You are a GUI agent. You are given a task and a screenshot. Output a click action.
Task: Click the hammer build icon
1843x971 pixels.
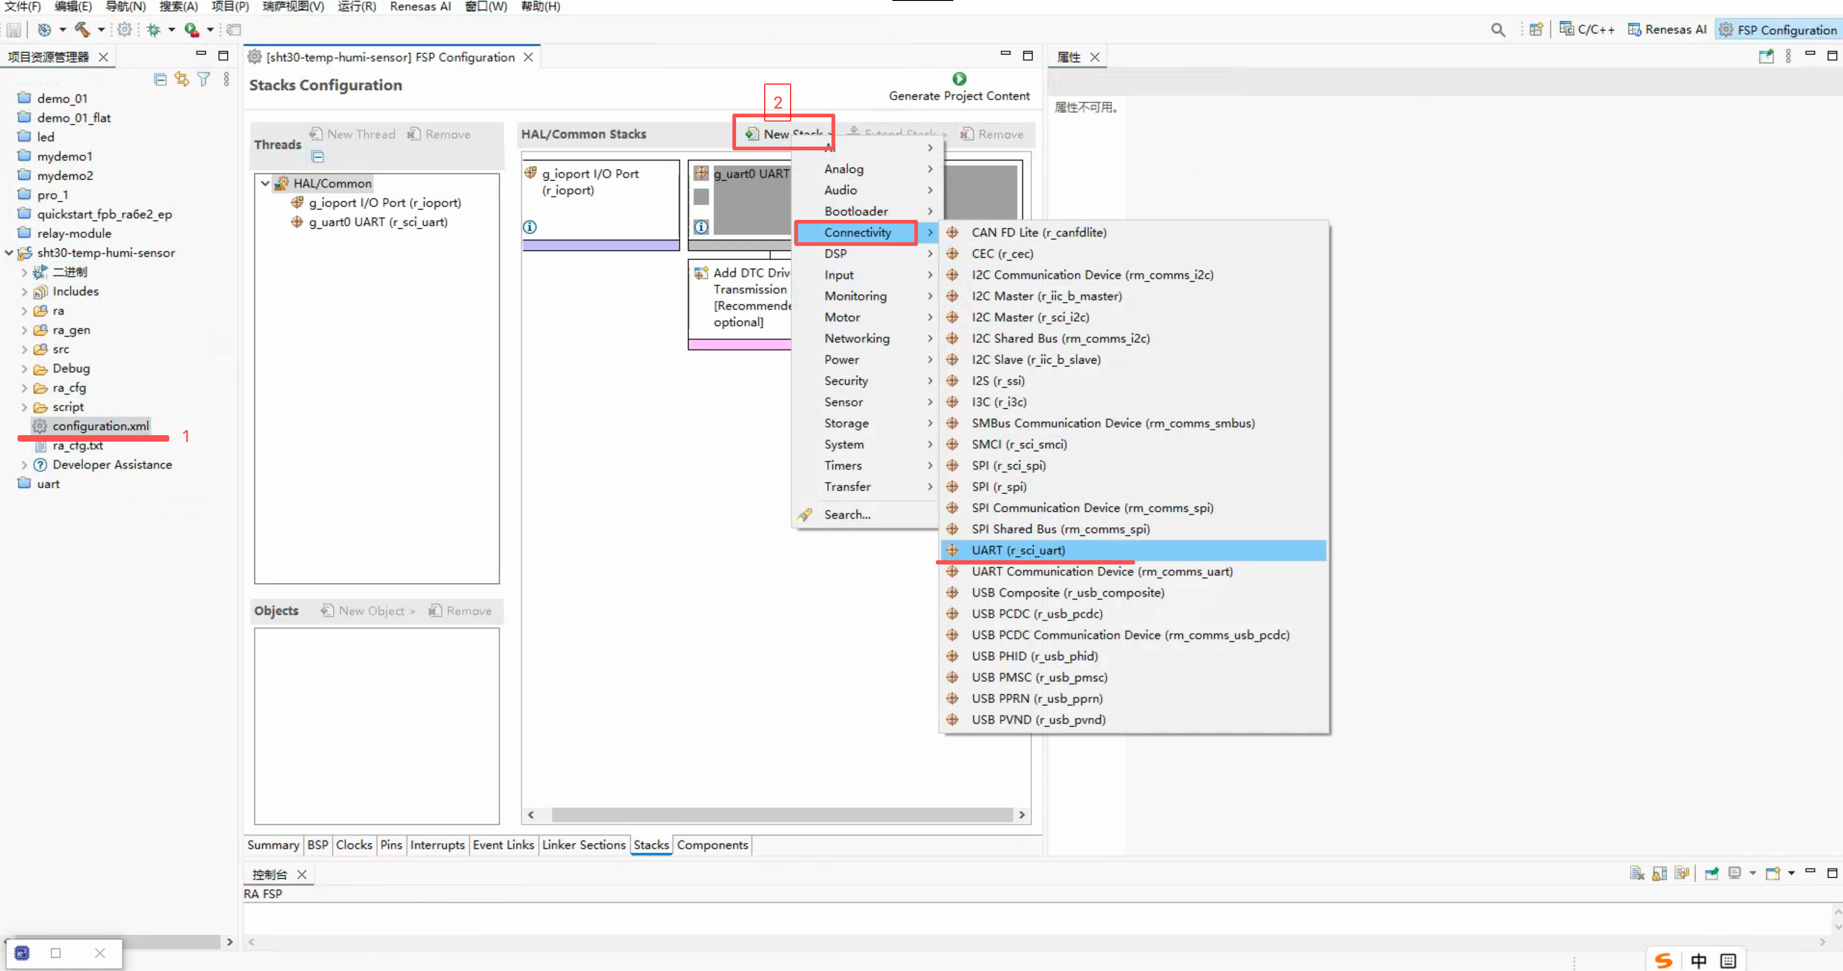pyautogui.click(x=83, y=29)
